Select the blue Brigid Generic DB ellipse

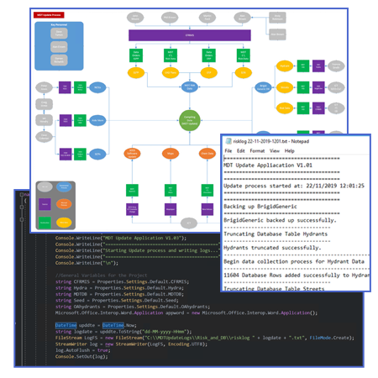coord(263,87)
